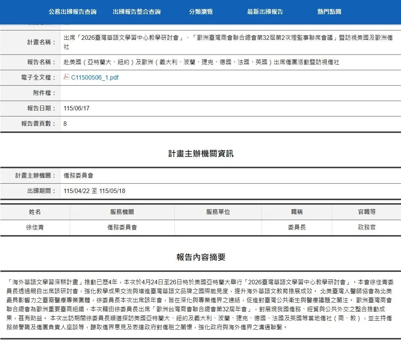Click the 姓名 column header
This screenshot has height=344, width=401.
tap(35, 212)
